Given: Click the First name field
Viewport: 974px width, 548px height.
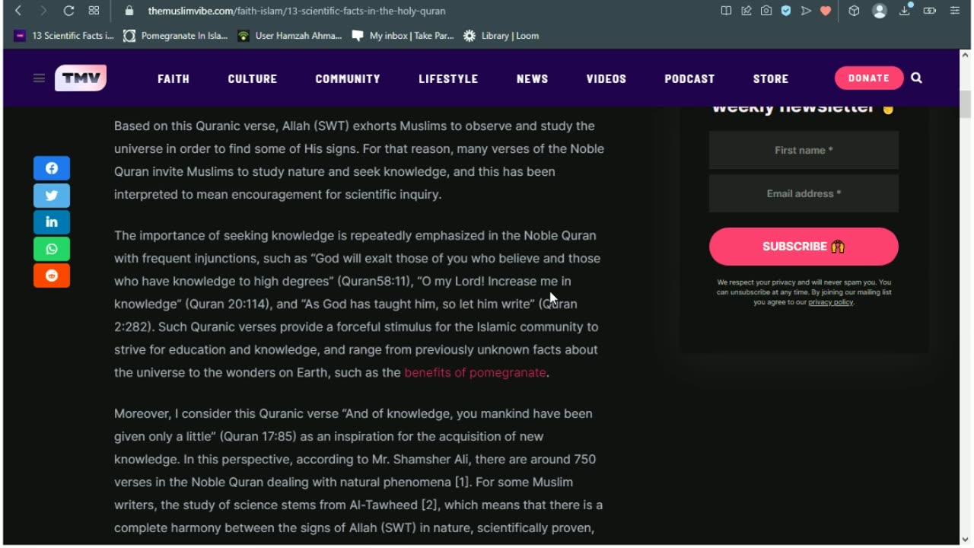Looking at the screenshot, I should pos(804,150).
